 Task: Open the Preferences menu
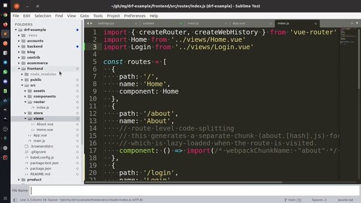point(135,16)
